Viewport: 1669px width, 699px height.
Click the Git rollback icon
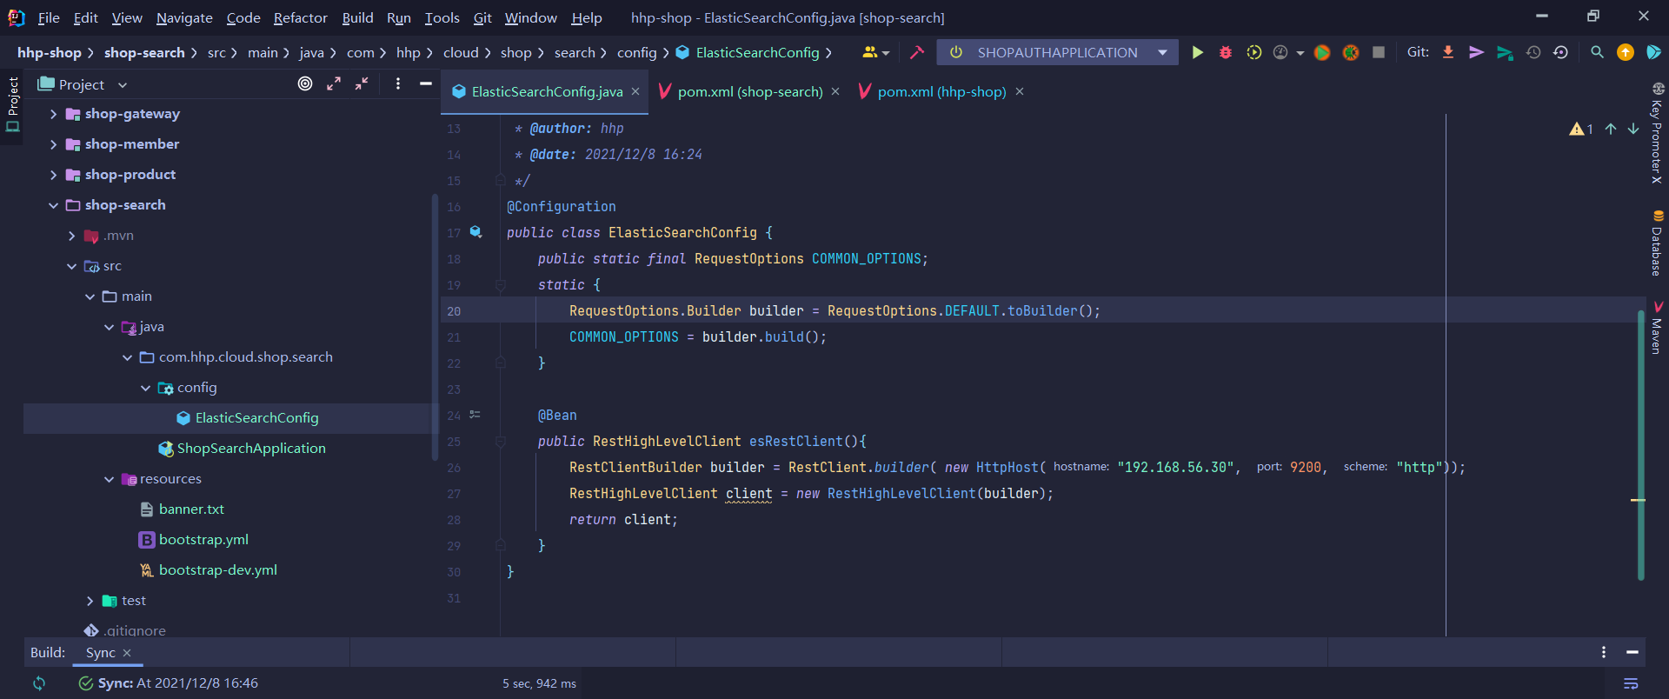click(1561, 52)
